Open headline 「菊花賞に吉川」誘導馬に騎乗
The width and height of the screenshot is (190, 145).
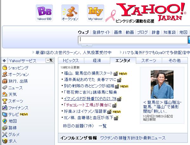click(x=90, y=92)
